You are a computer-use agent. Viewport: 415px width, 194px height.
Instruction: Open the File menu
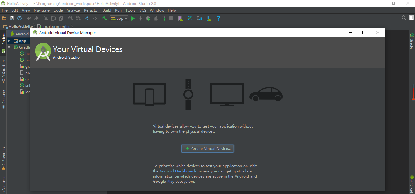[5, 10]
